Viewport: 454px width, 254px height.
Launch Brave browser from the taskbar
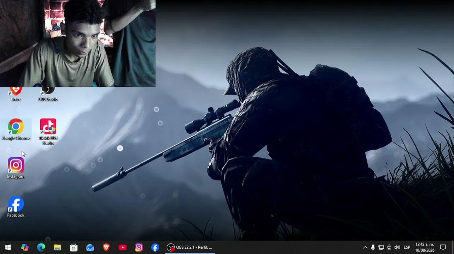tap(106, 247)
